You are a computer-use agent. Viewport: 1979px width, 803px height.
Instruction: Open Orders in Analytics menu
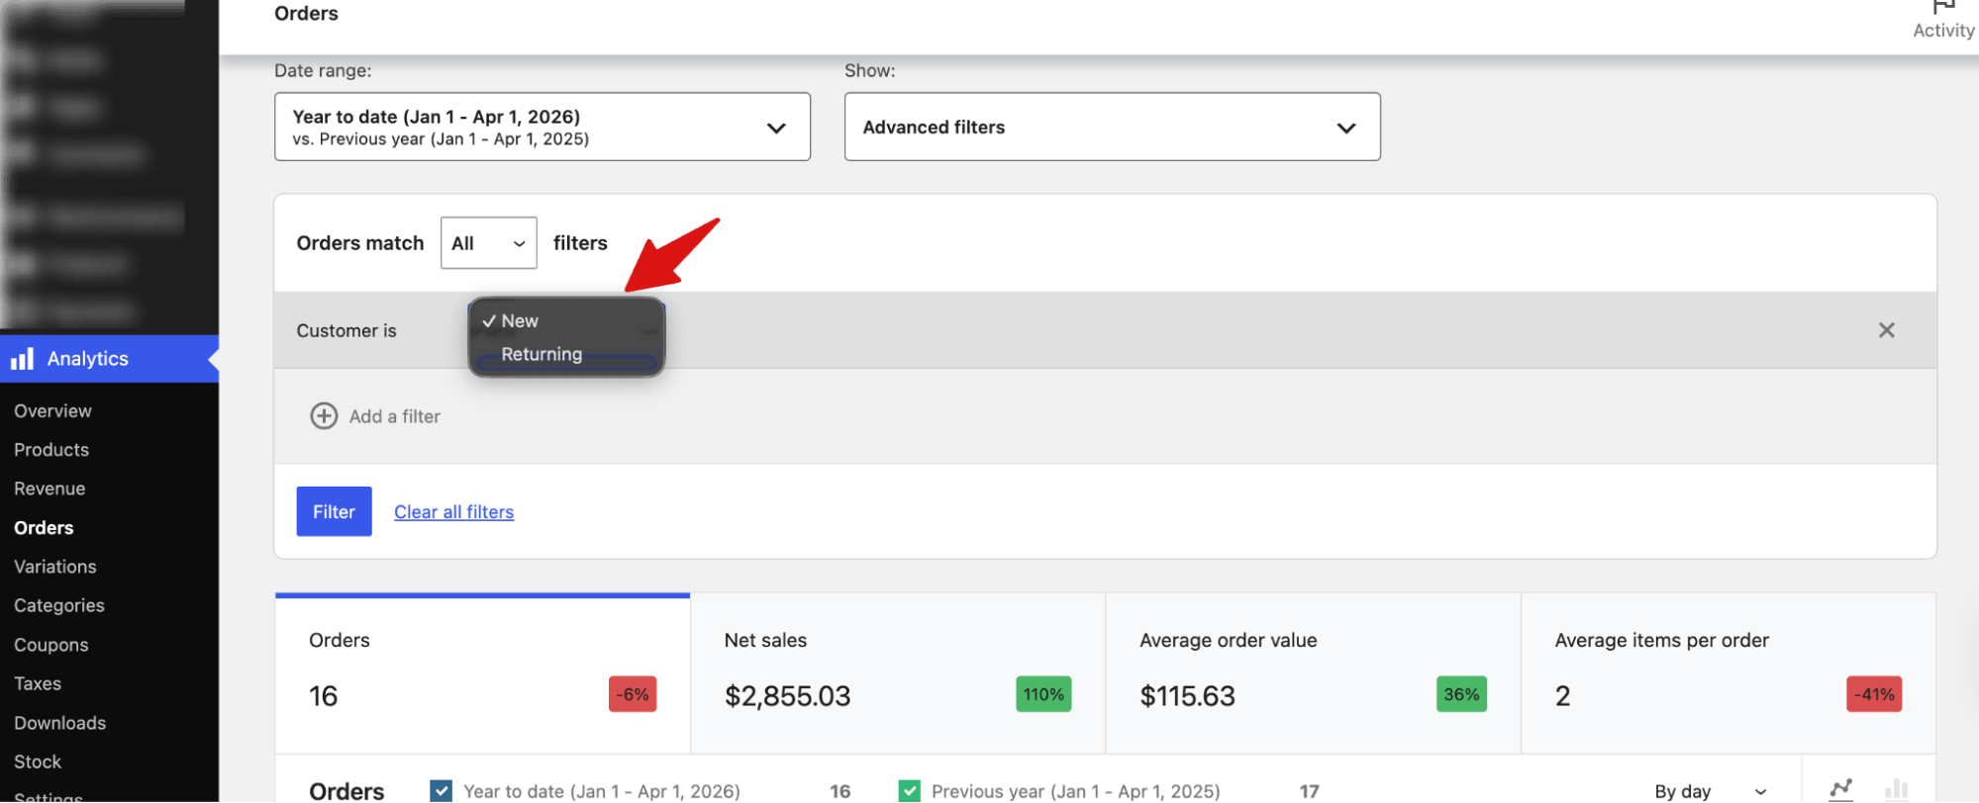coord(44,528)
